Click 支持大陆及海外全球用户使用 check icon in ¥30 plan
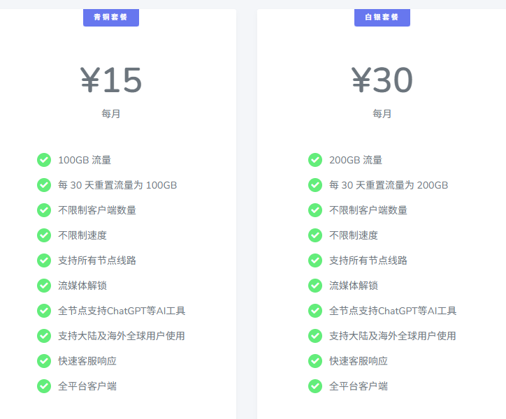Viewport: 506px width, 419px height. click(315, 336)
